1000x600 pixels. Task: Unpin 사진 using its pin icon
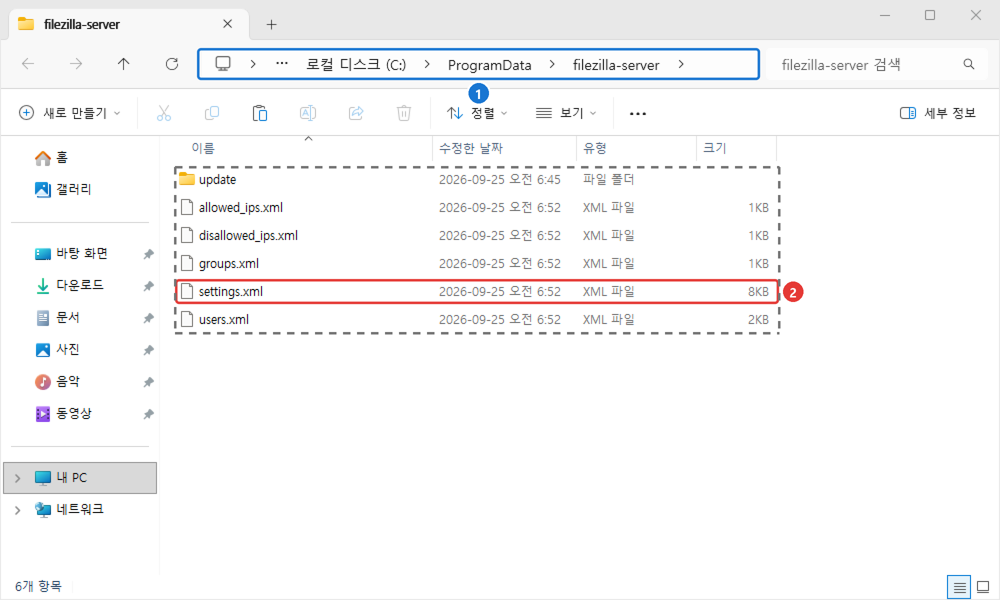pyautogui.click(x=148, y=350)
